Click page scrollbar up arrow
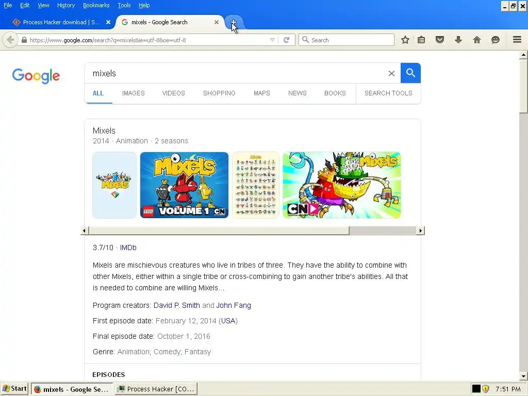The height and width of the screenshot is (396, 528). click(x=523, y=55)
